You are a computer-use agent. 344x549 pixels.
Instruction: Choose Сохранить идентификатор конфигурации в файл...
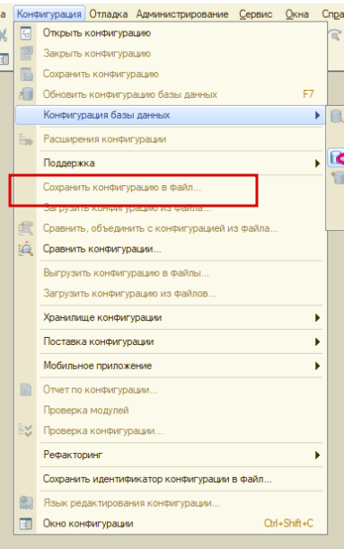[x=171, y=479]
